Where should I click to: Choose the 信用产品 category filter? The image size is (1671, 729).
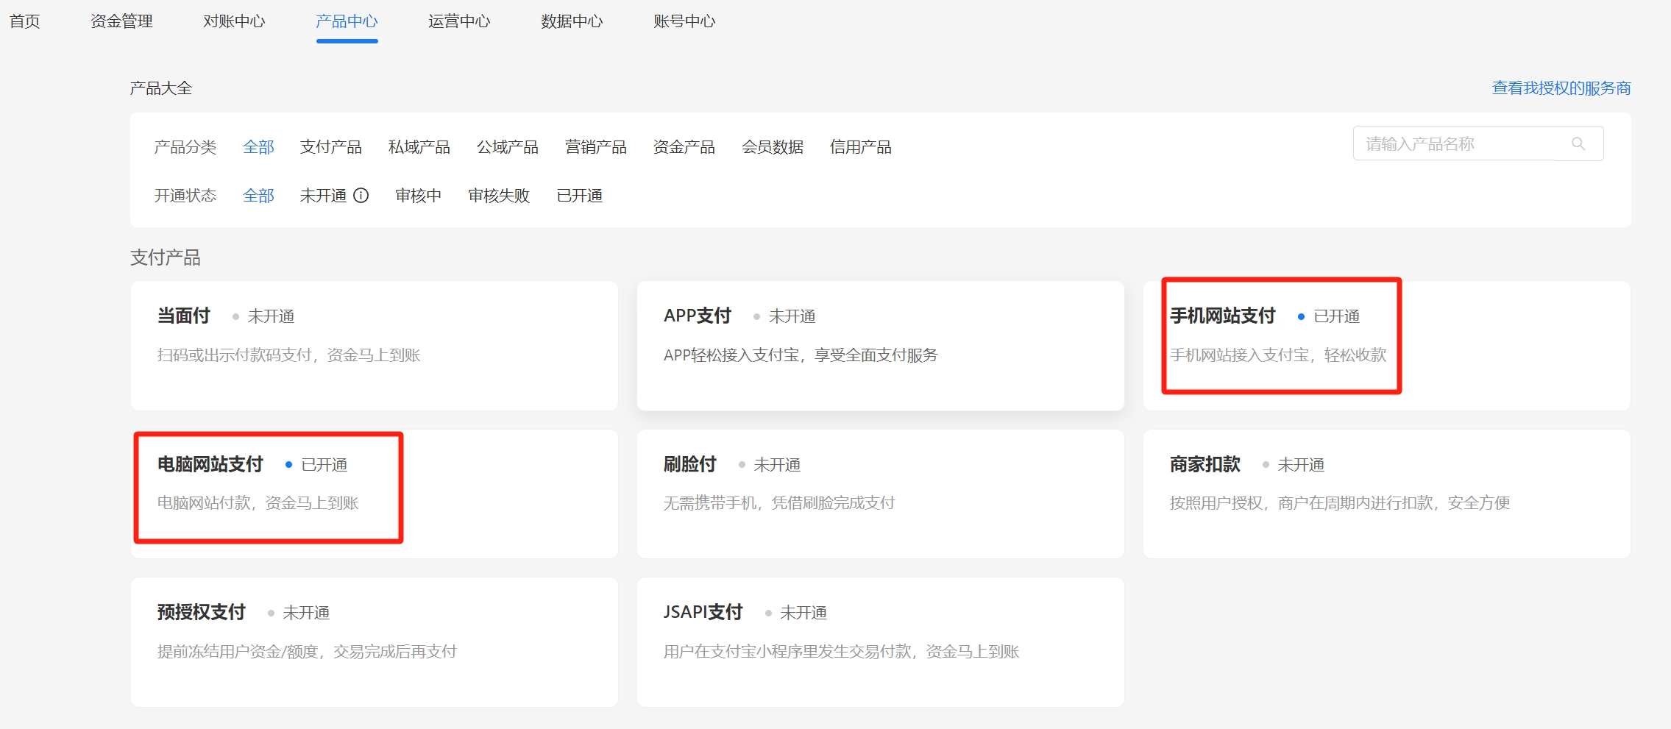click(x=860, y=147)
